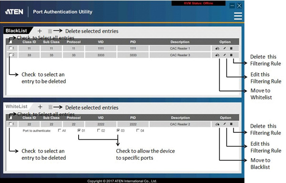Image resolution: width=286 pixels, height=183 pixels.
Task: Edit the CAC Reader 2 rule
Action: [225, 124]
